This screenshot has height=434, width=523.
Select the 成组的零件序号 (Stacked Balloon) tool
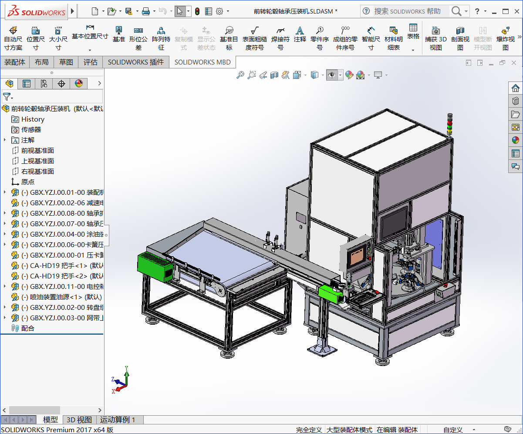345,38
